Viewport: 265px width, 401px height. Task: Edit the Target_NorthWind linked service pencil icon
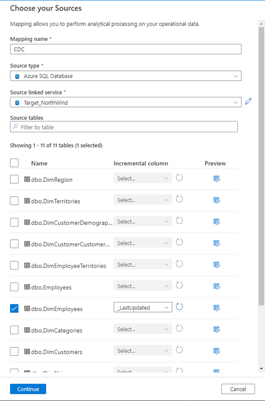[x=248, y=101]
